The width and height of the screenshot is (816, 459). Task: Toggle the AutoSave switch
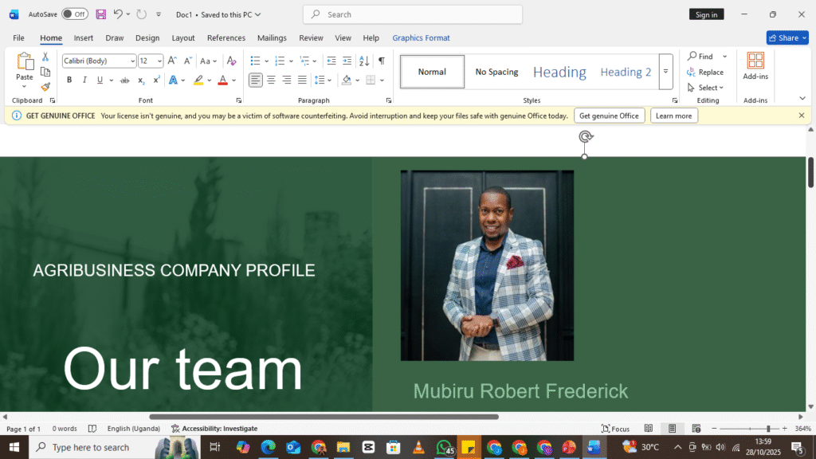75,14
